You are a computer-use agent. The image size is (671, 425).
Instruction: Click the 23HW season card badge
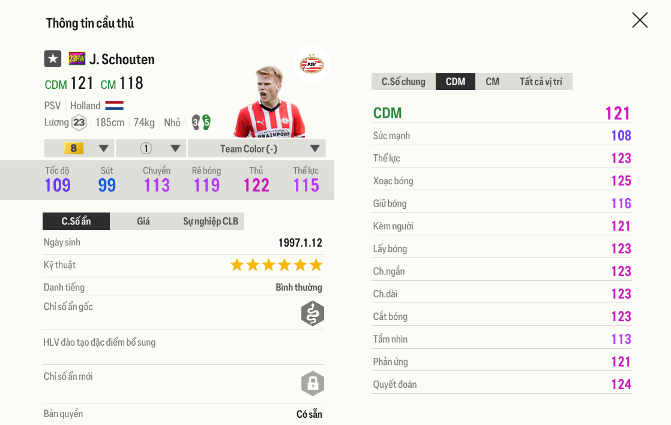[x=77, y=59]
